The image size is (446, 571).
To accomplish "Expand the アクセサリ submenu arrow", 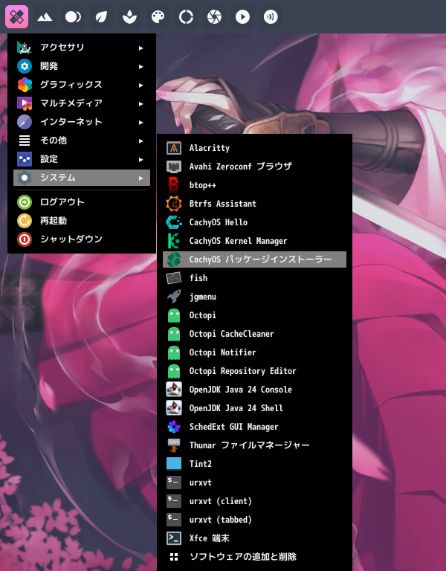I will pyautogui.click(x=141, y=48).
